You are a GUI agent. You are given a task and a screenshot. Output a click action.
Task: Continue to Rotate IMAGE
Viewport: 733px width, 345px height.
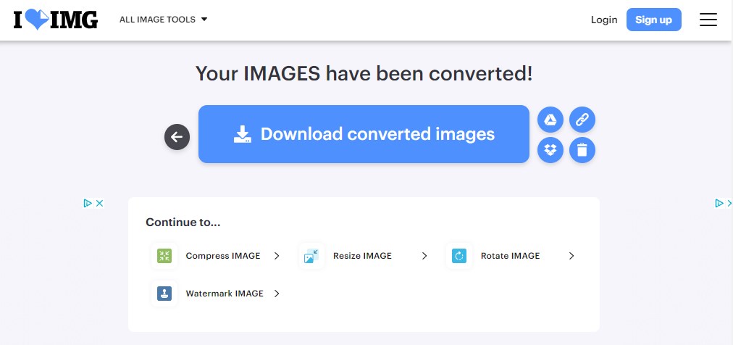[511, 256]
